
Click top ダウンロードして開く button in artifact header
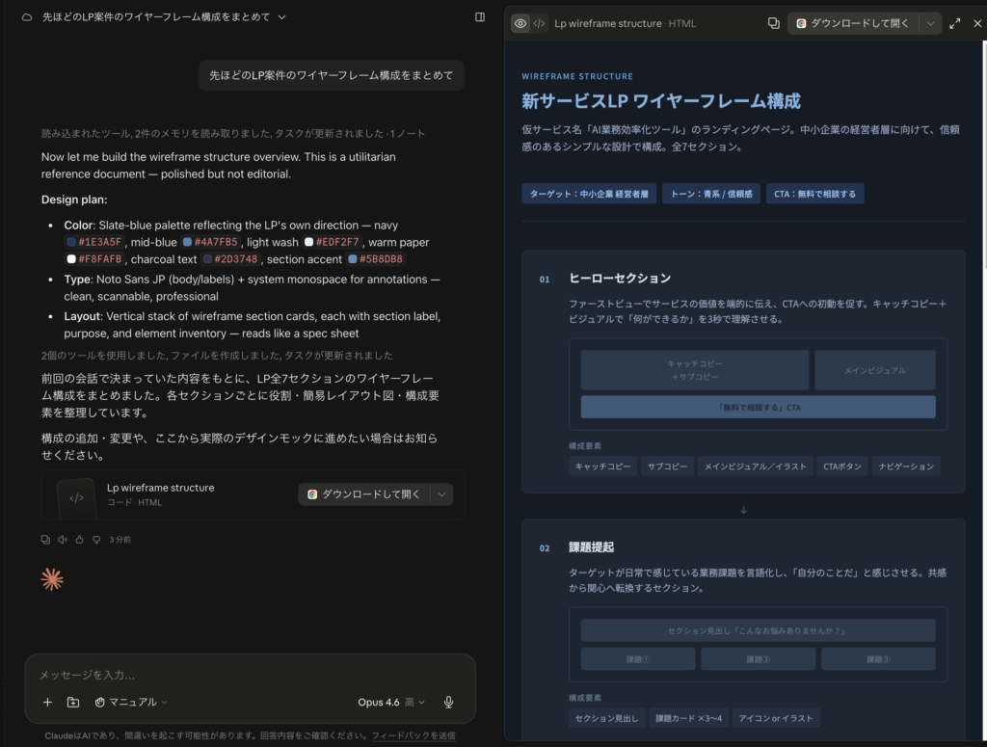[854, 23]
